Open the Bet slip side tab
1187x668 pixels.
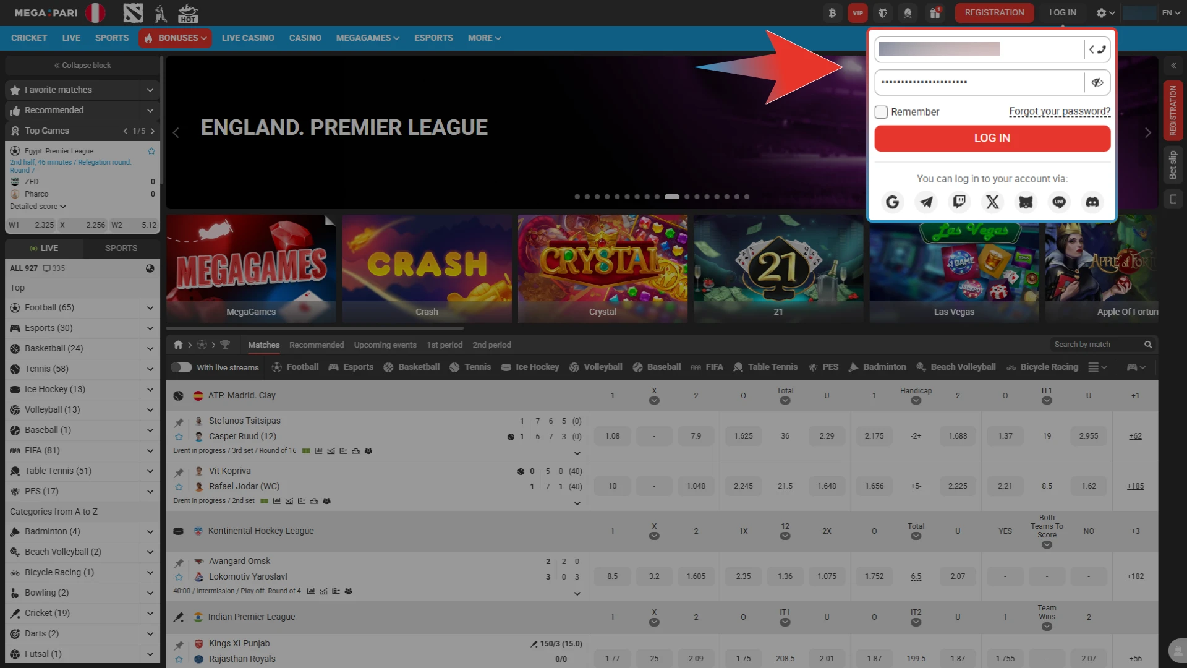coord(1173,165)
